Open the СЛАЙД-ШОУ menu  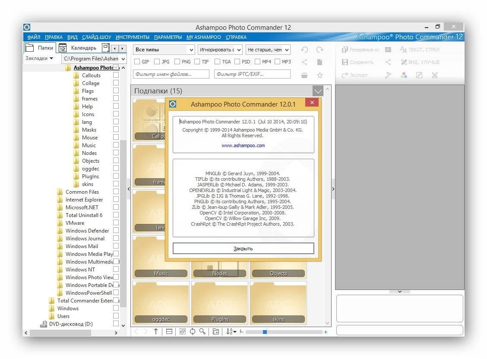point(97,37)
